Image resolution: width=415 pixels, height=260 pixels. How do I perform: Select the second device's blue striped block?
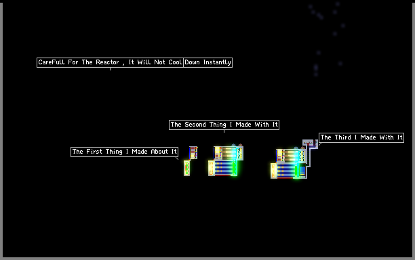click(224, 167)
